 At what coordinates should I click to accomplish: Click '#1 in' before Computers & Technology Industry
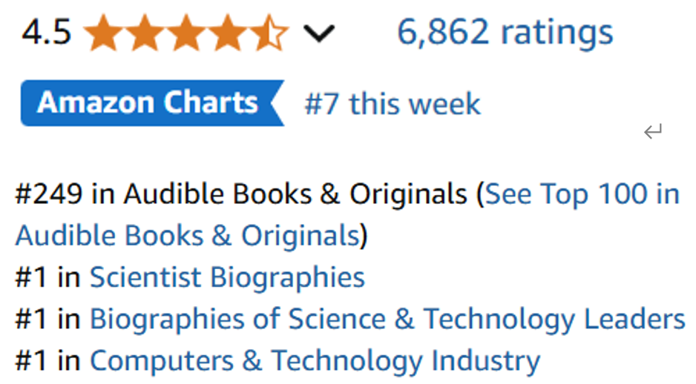point(47,362)
